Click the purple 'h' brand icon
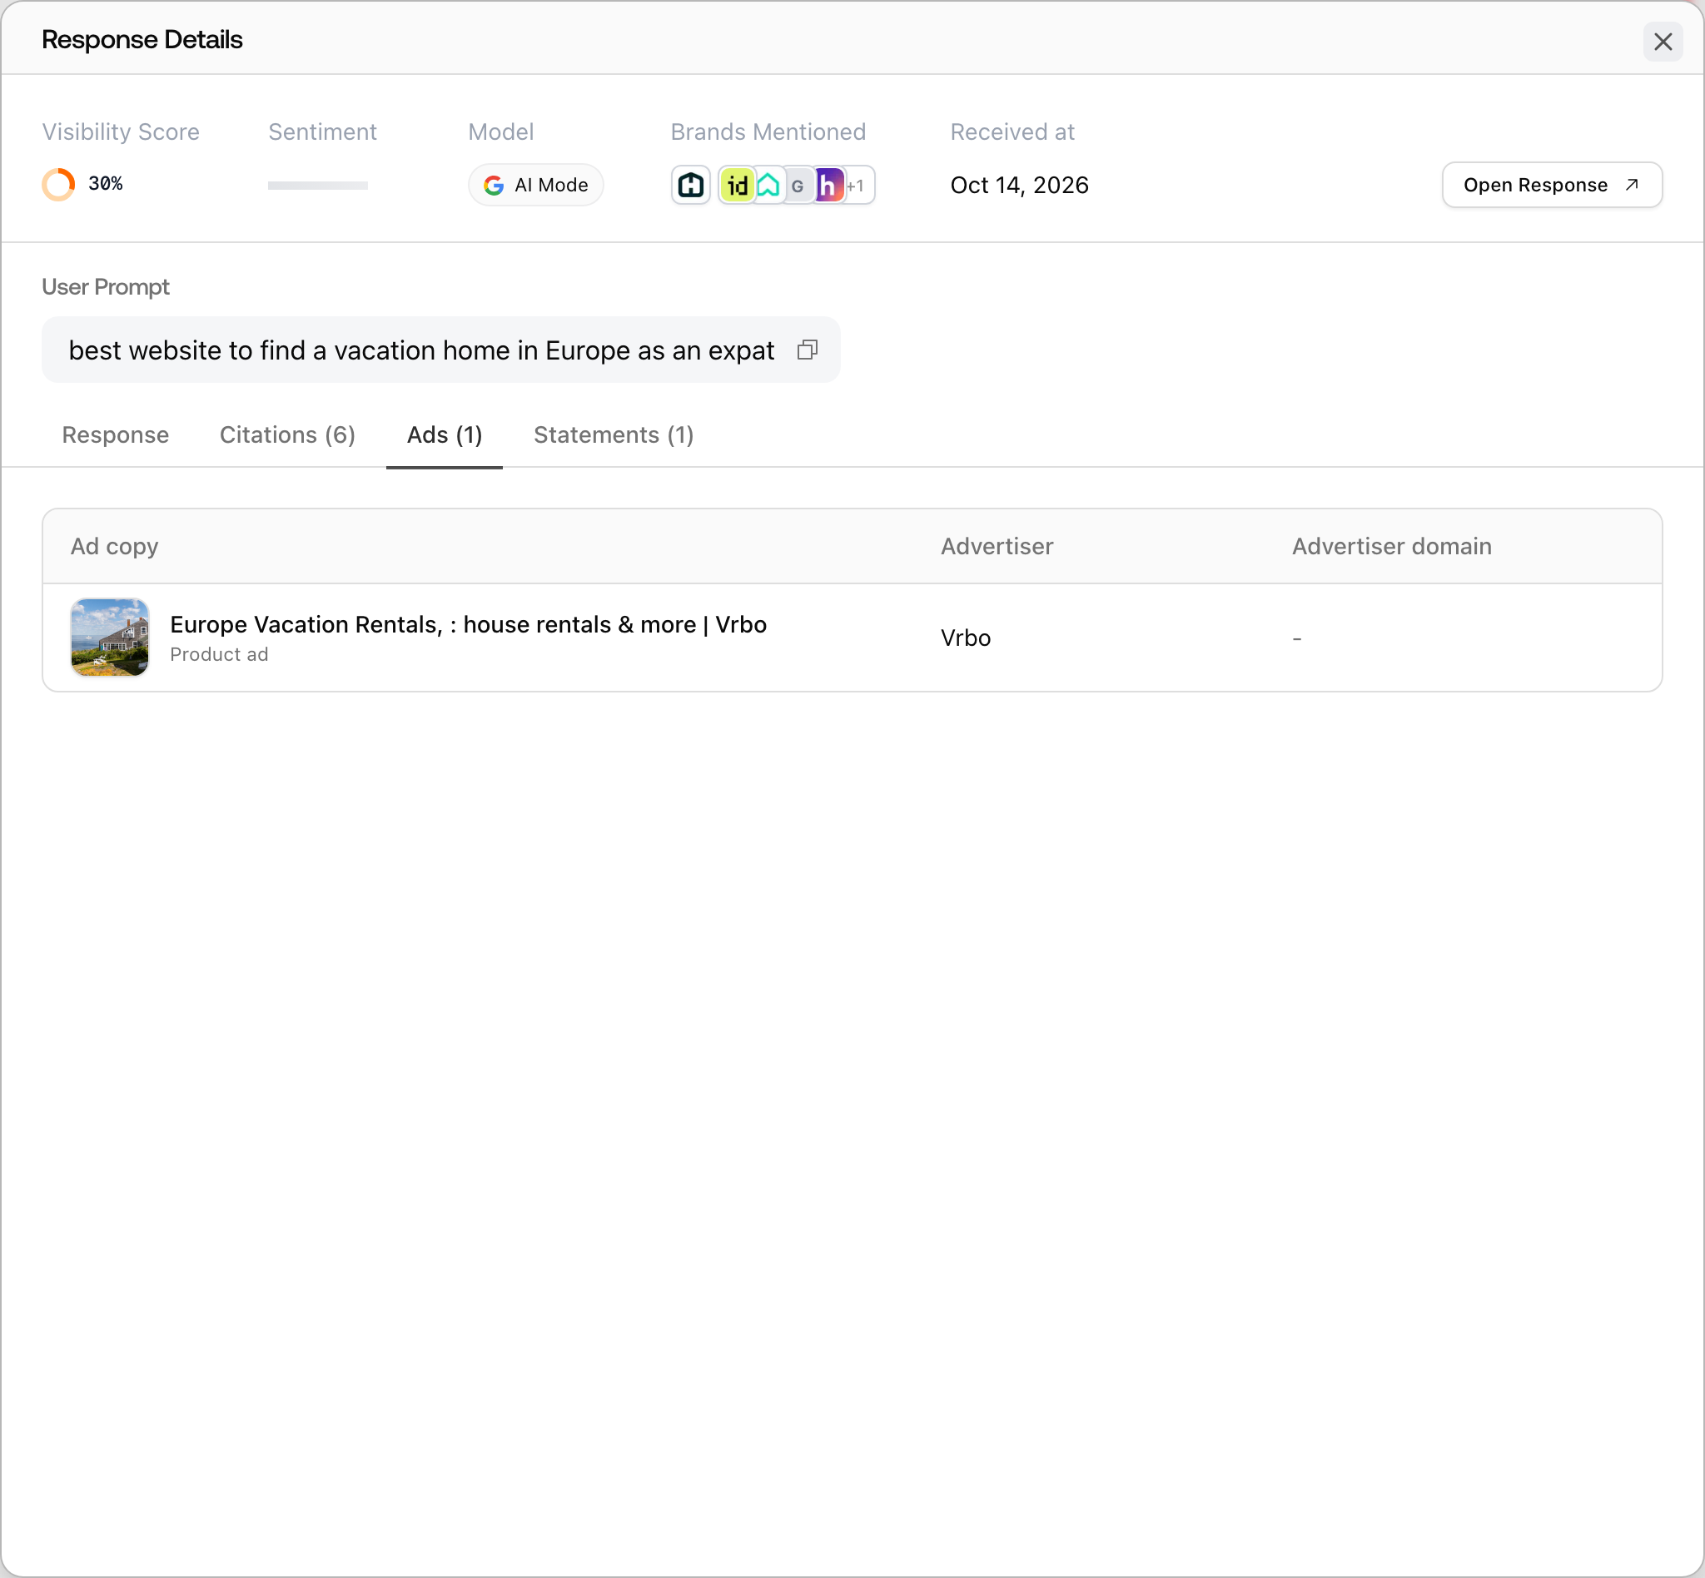 [x=828, y=186]
